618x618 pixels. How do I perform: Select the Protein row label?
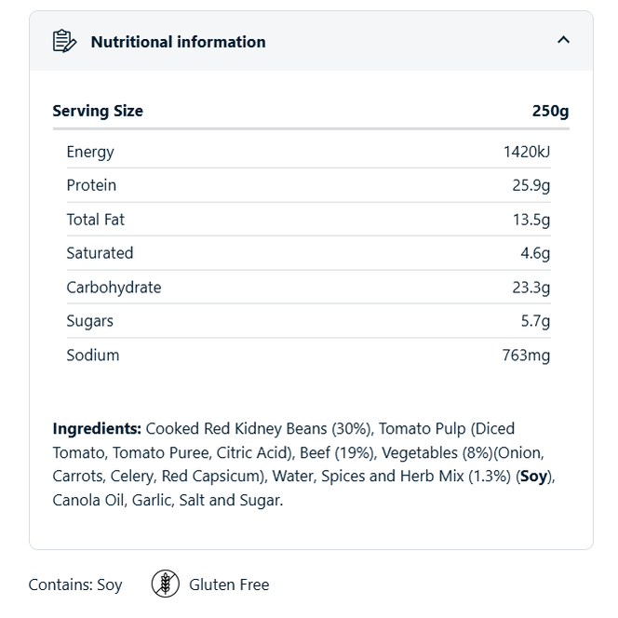(x=91, y=185)
